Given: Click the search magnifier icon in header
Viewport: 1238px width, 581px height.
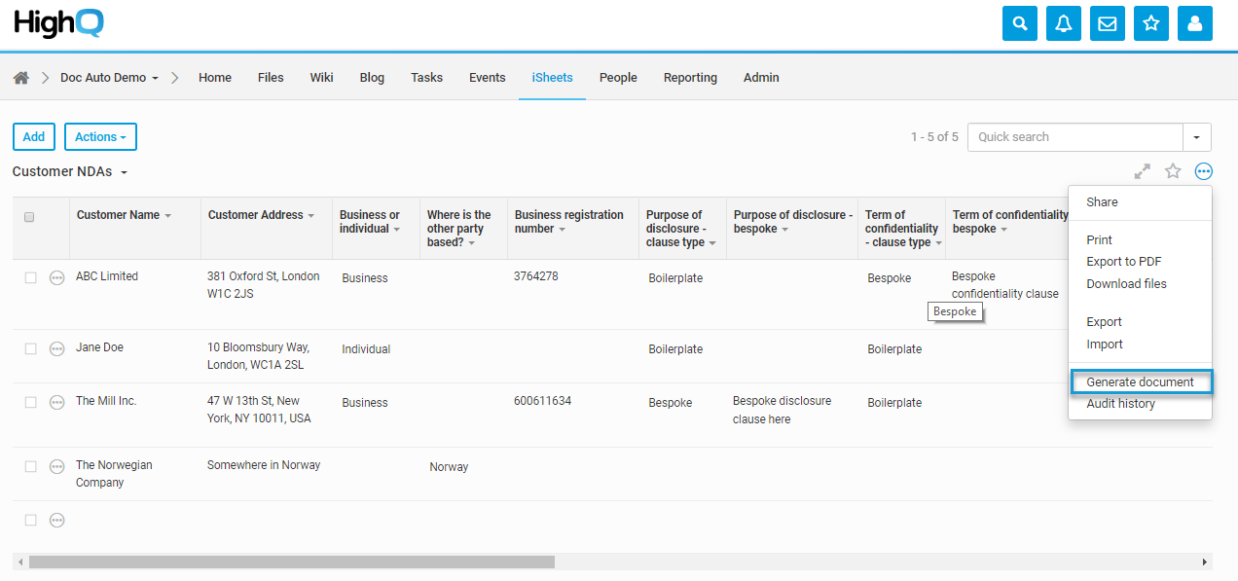Looking at the screenshot, I should (1020, 23).
